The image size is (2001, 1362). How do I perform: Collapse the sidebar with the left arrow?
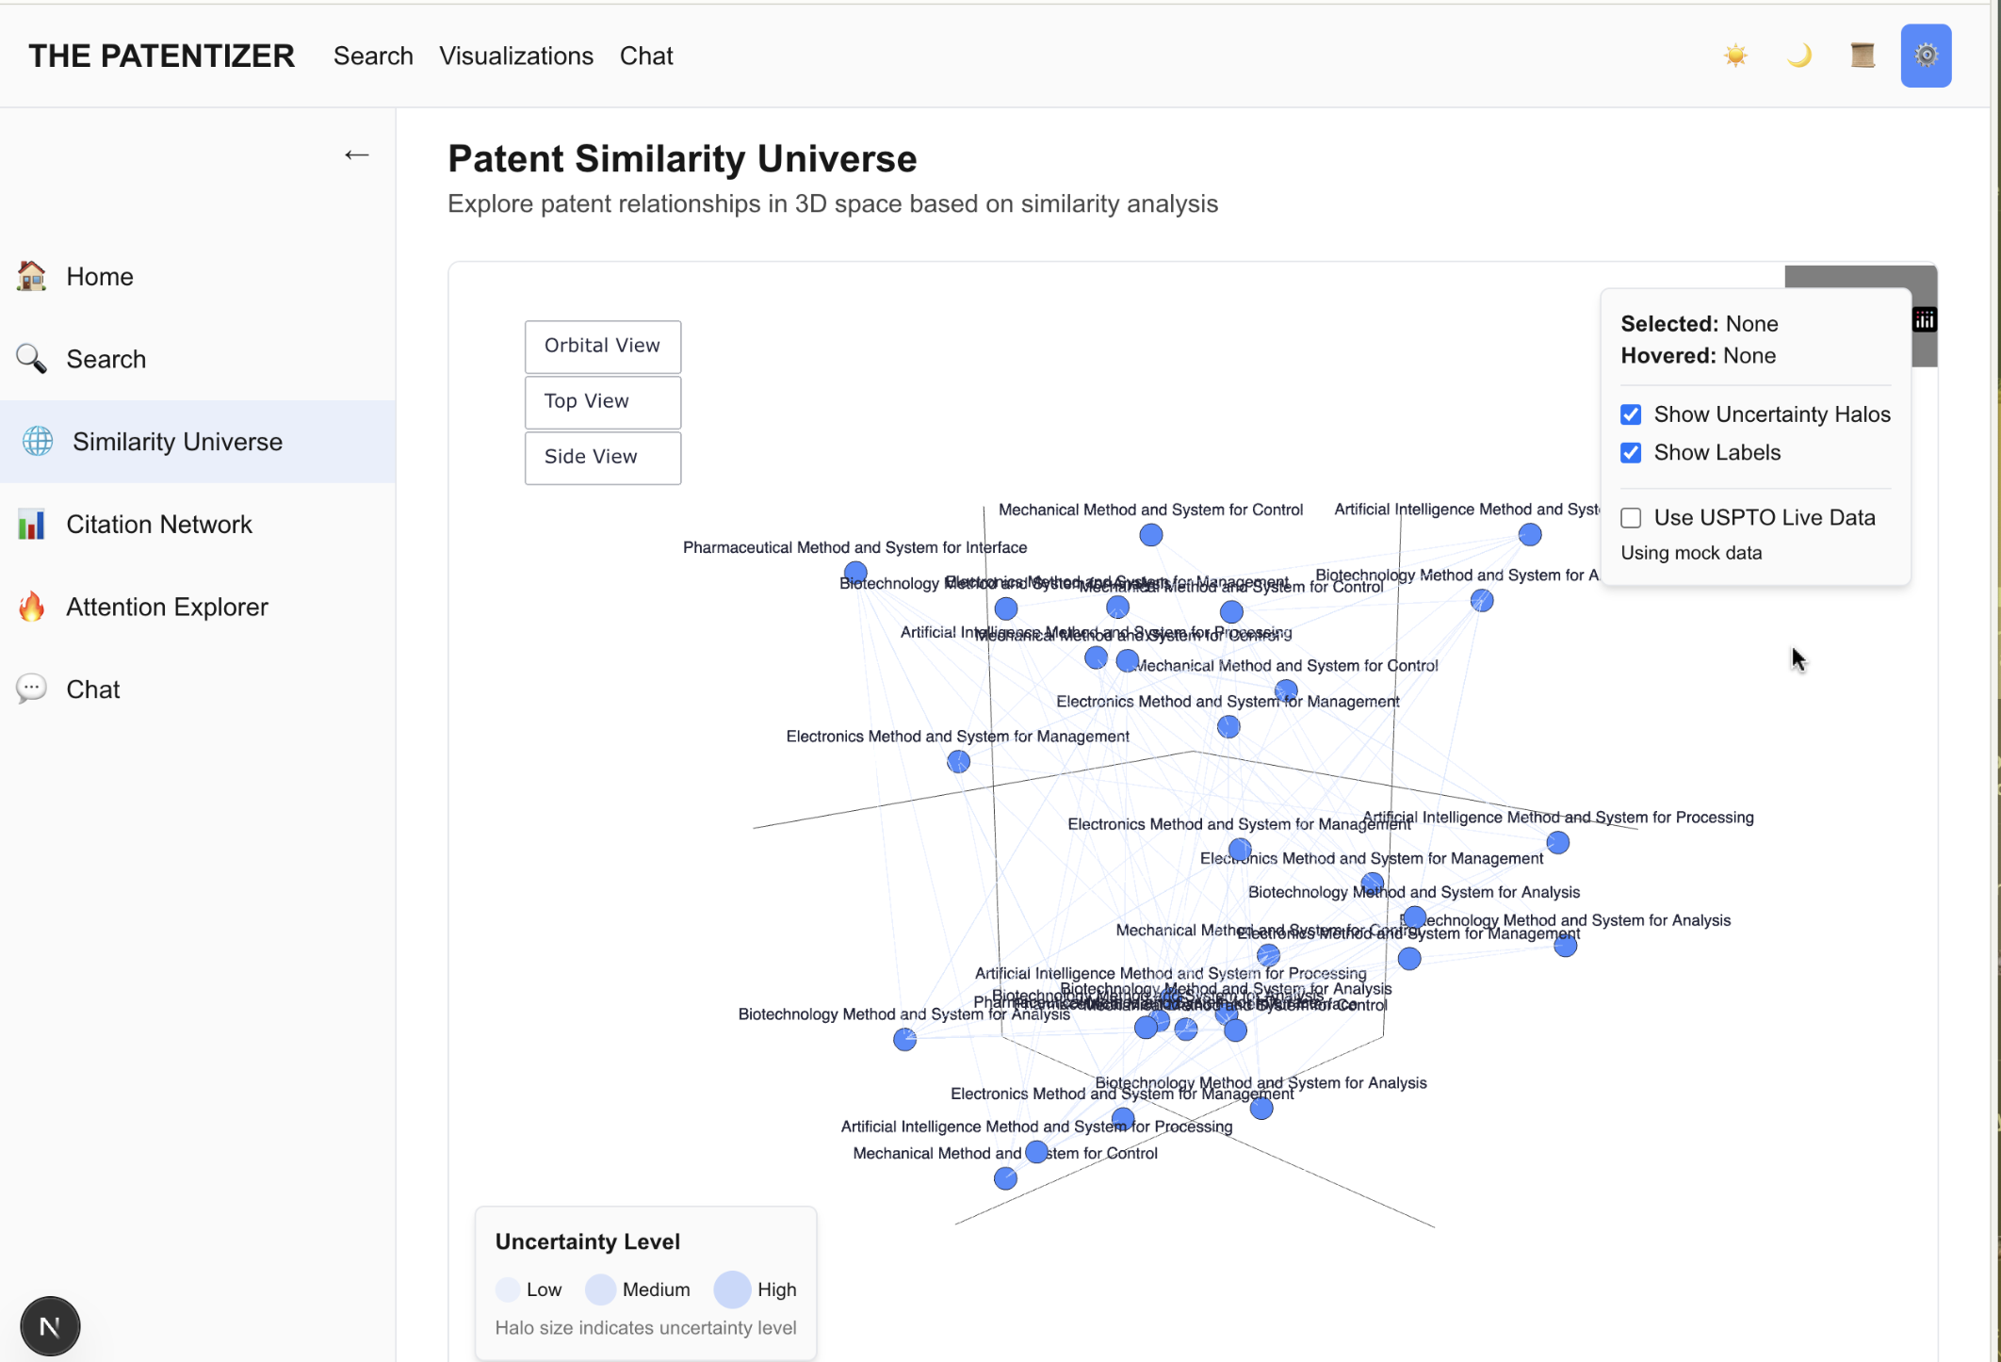356,154
